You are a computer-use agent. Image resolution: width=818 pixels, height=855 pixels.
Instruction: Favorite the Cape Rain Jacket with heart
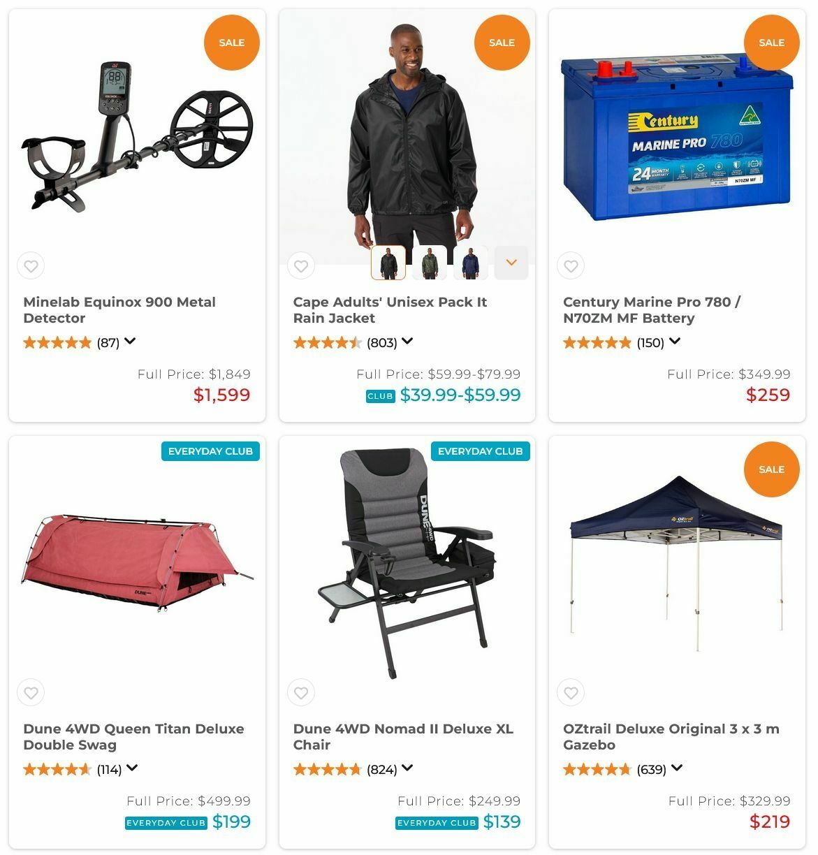pyautogui.click(x=301, y=266)
